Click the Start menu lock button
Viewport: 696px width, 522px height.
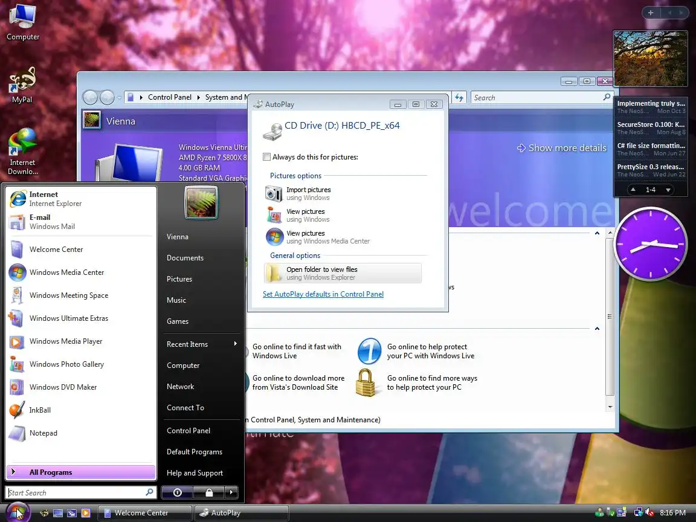[208, 492]
